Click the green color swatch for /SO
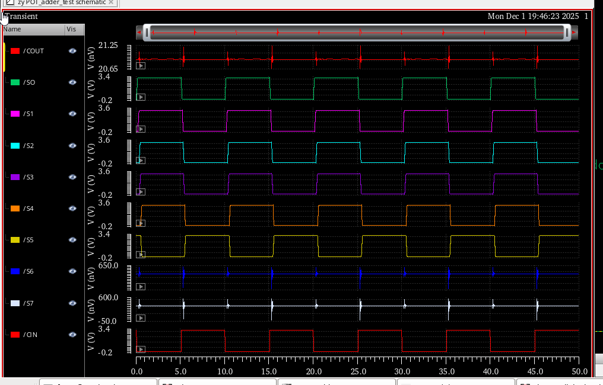The image size is (603, 385). tap(15, 82)
